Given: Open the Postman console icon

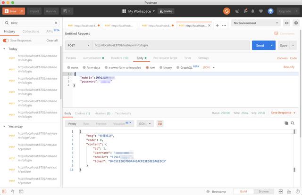Looking at the screenshot, I should (21, 191).
